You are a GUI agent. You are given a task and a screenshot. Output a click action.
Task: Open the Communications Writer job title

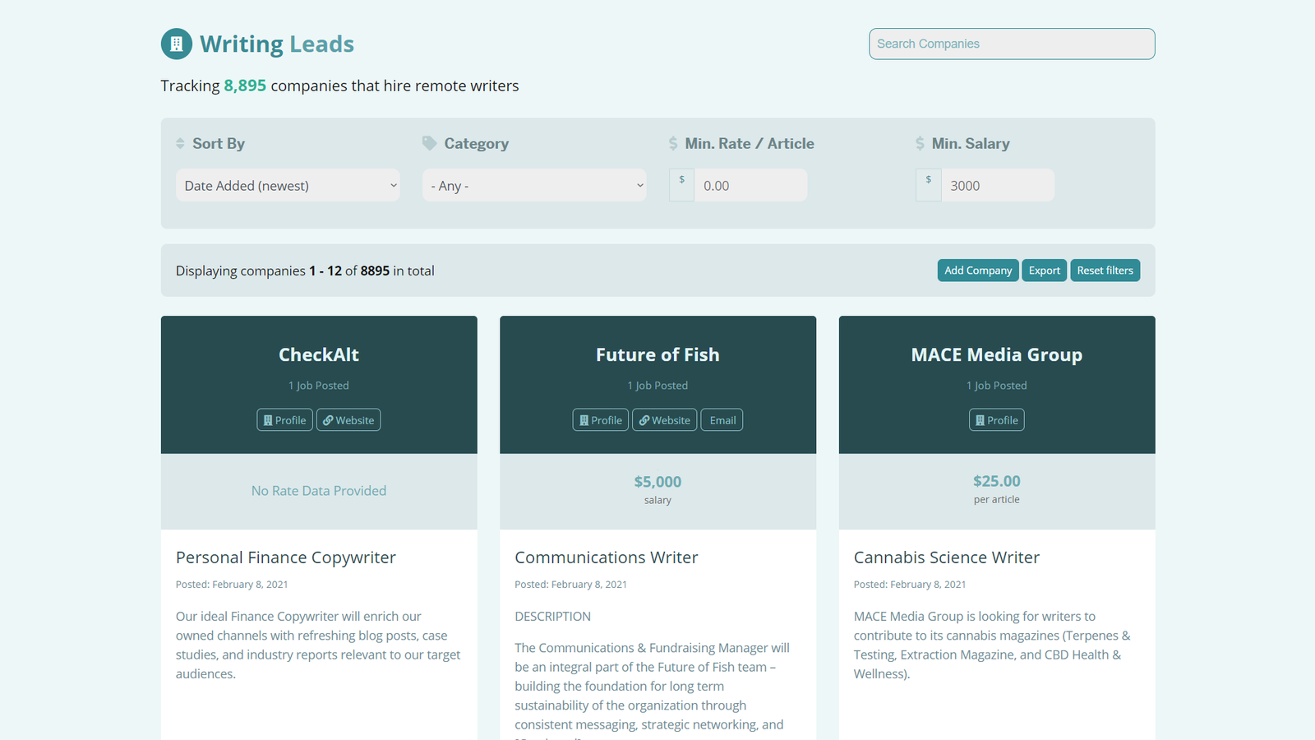coord(607,557)
